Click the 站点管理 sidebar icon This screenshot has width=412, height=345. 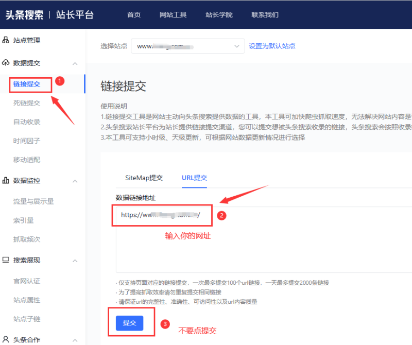click(5, 40)
